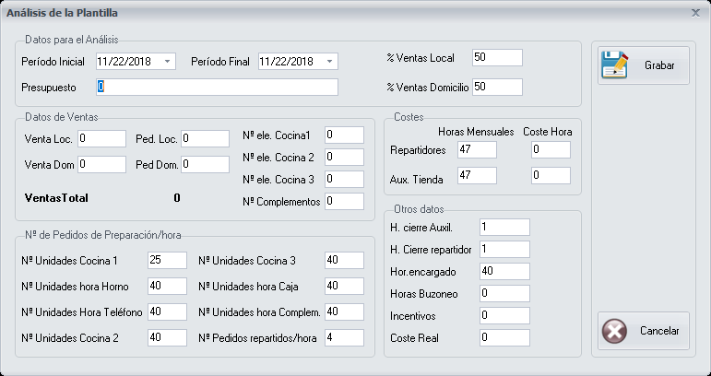Image resolution: width=711 pixels, height=376 pixels.
Task: Focus the Nº Unidades Cocina 1 field
Action: point(167,261)
